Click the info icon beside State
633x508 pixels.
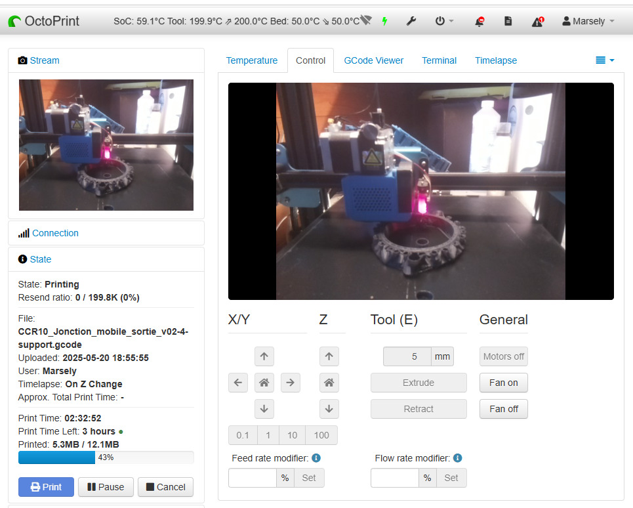[x=22, y=259]
